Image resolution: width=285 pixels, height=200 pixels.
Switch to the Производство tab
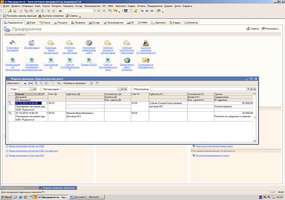click(114, 23)
